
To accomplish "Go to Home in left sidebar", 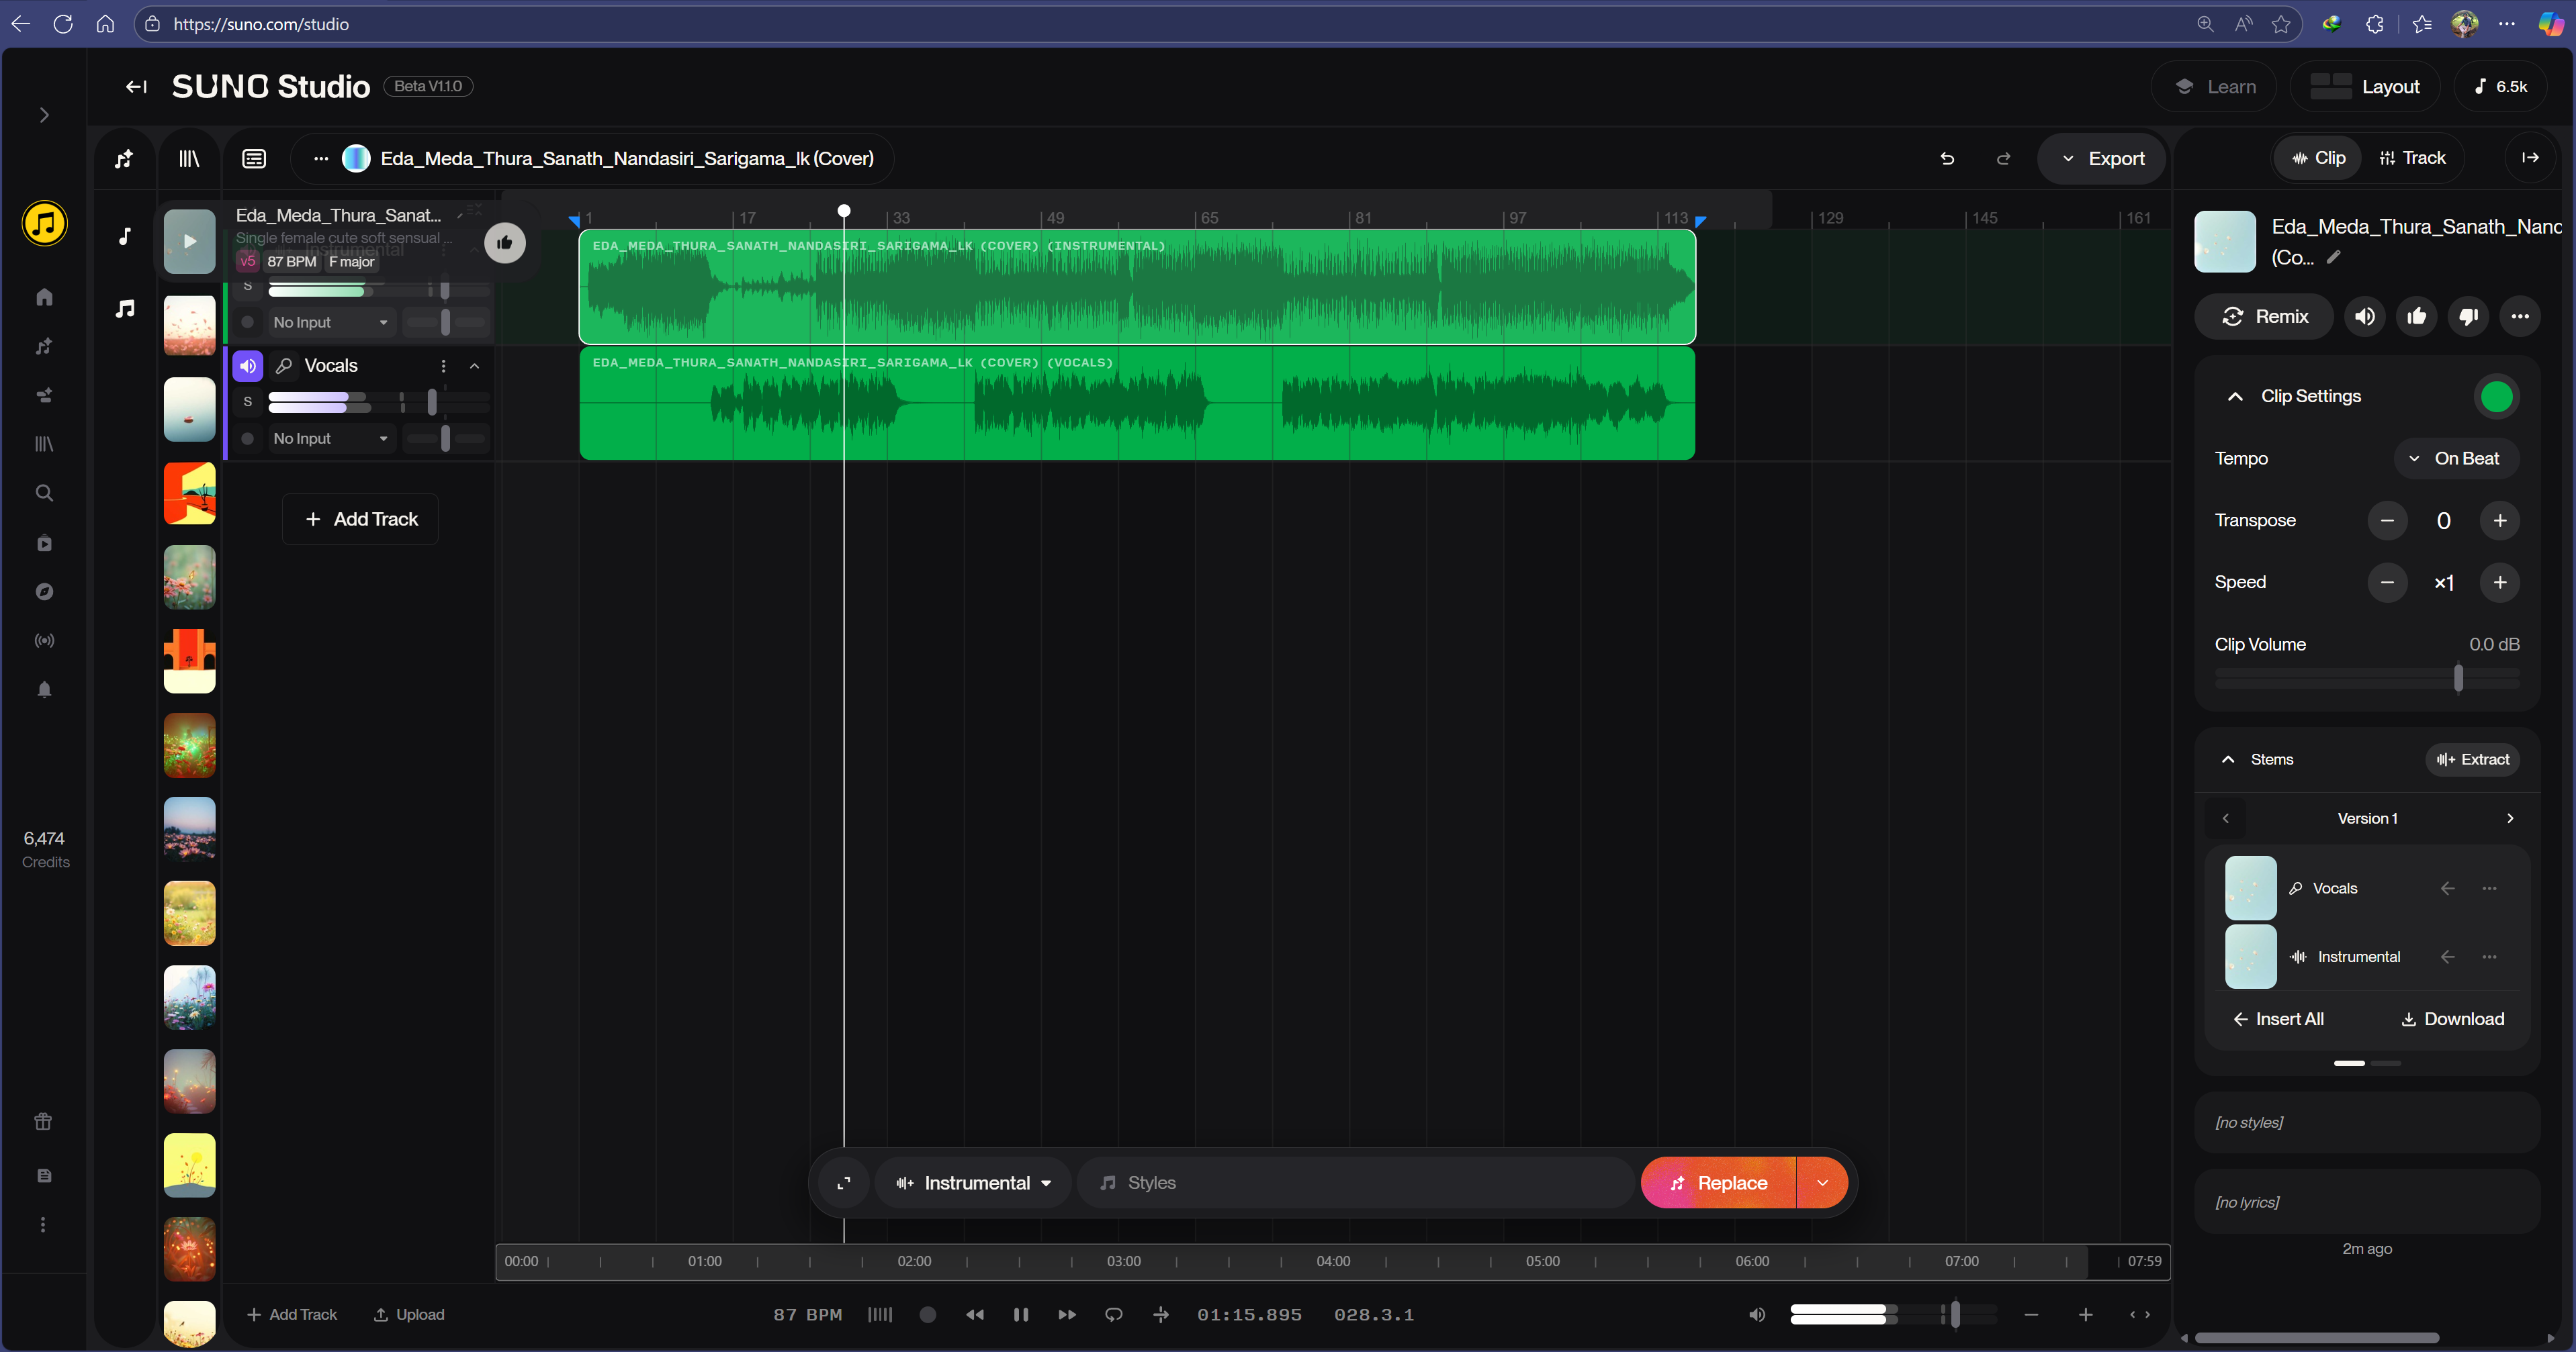I will tap(44, 297).
